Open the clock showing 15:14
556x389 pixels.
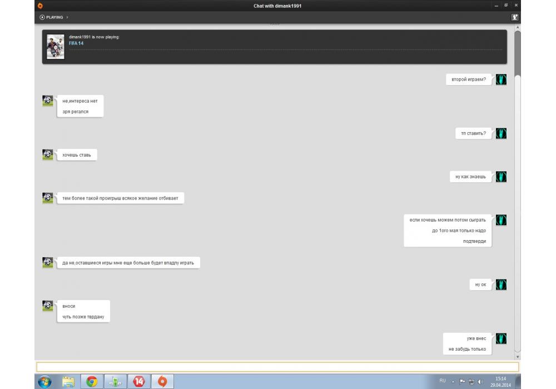(x=500, y=381)
